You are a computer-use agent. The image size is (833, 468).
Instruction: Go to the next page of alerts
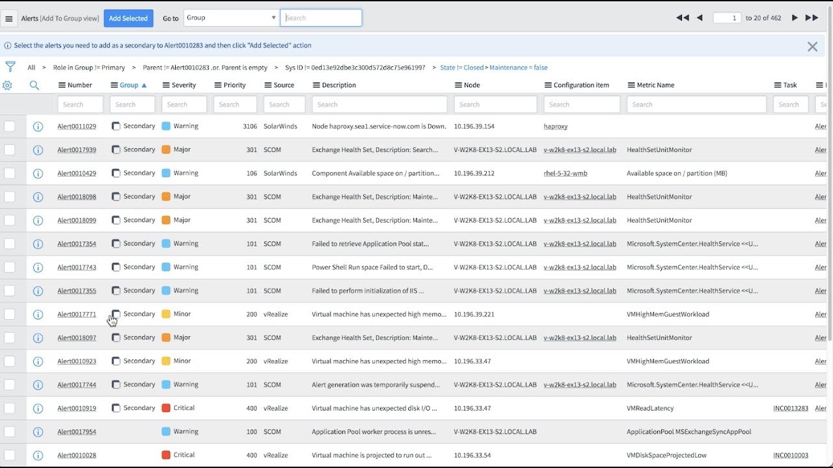[795, 18]
